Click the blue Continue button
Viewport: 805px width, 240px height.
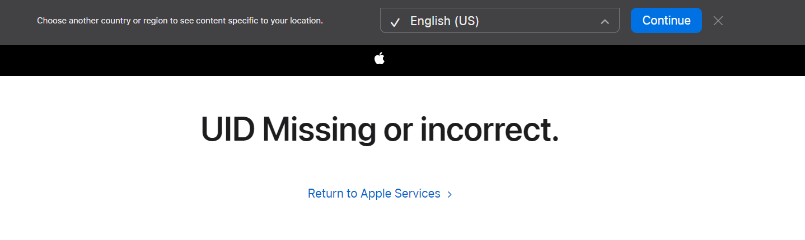(666, 20)
